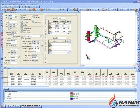This screenshot has height=108, width=140.
Task: Enable the Bend checkbox
Action: (22, 16)
